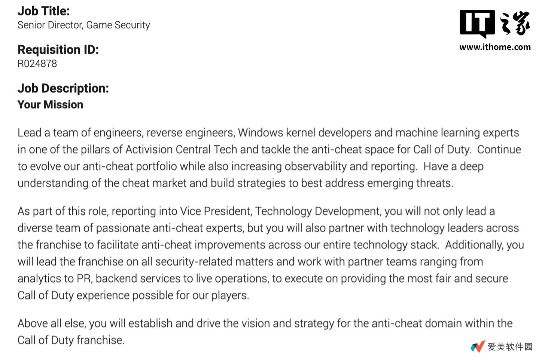
Task: Open the www.ithome.com link
Action: click(495, 47)
